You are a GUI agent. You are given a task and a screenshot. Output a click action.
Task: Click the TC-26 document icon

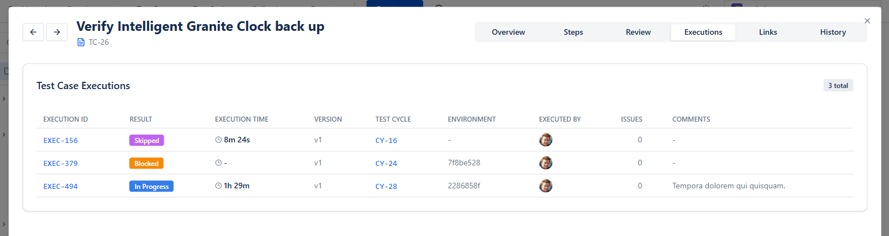pos(81,43)
